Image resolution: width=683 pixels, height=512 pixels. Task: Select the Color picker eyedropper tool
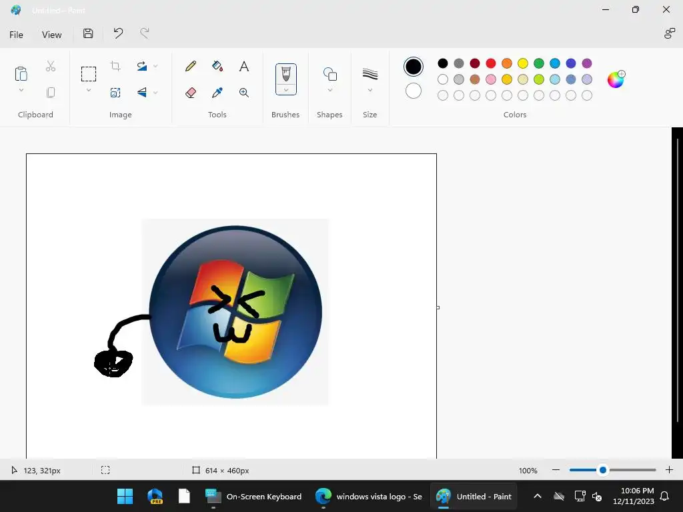[x=217, y=92]
